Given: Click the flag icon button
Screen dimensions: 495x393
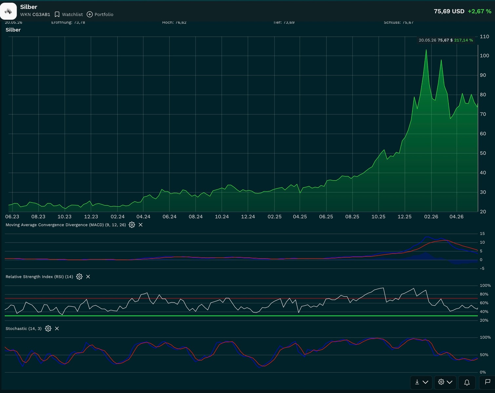Looking at the screenshot, I should click(487, 382).
